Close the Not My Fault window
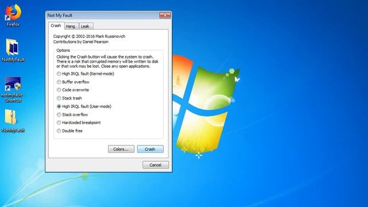The image size is (368, 207). coord(165,16)
